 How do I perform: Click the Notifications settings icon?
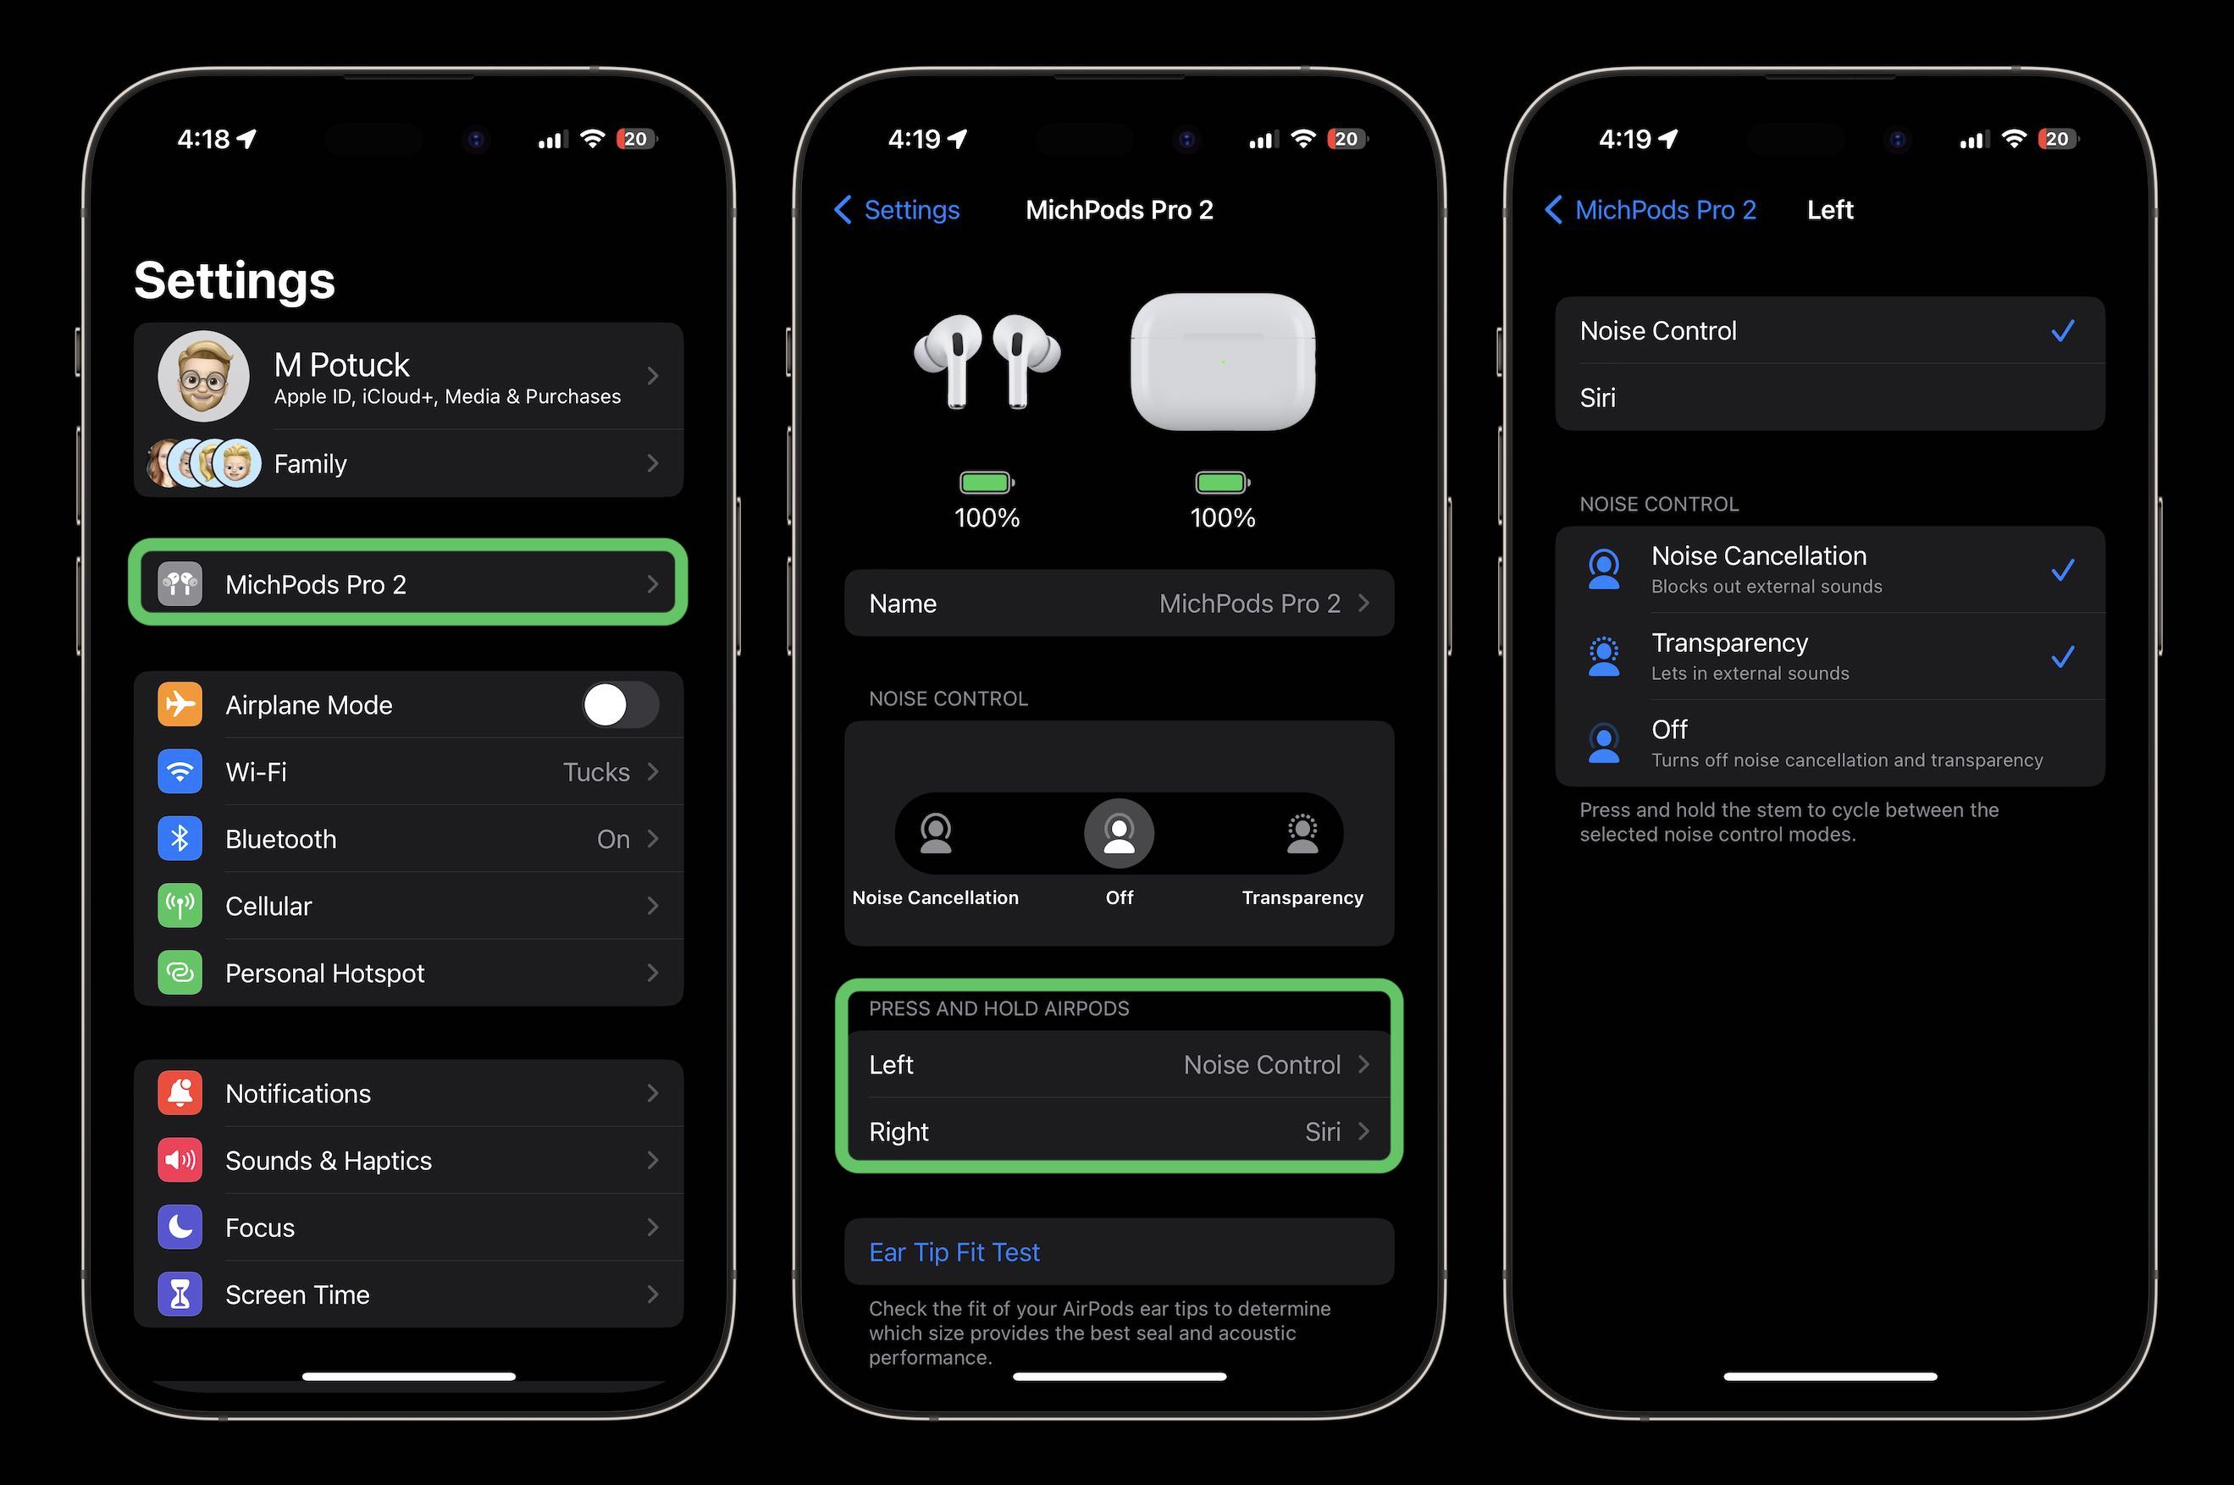[180, 1092]
